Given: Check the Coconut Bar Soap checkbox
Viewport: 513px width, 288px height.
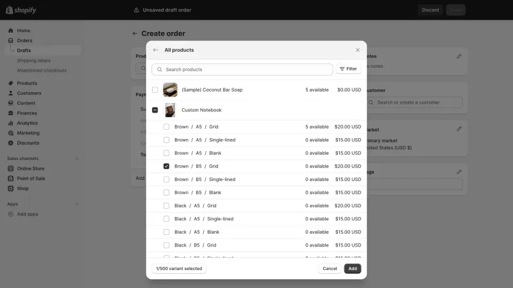Looking at the screenshot, I should coord(155,90).
